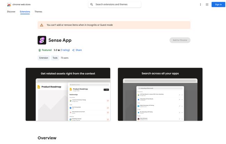Click the share icon next to Share
Image resolution: width=226 pixels, height=144 pixels.
click(73, 50)
